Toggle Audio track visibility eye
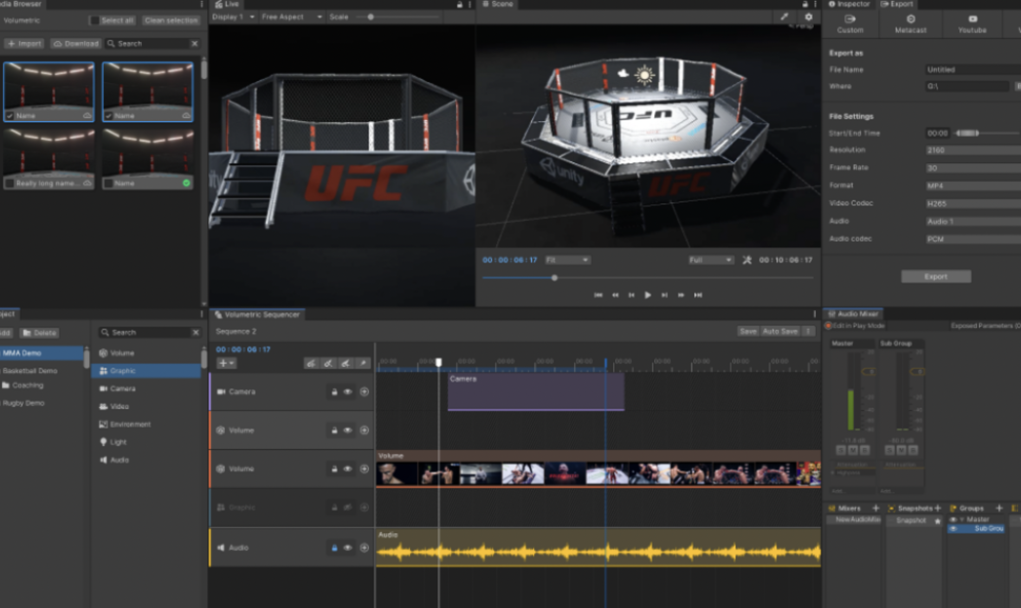 348,548
